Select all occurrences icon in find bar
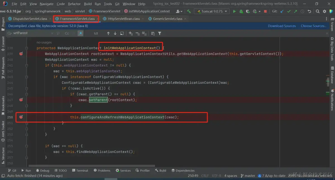The image size is (335, 180). coord(144,33)
